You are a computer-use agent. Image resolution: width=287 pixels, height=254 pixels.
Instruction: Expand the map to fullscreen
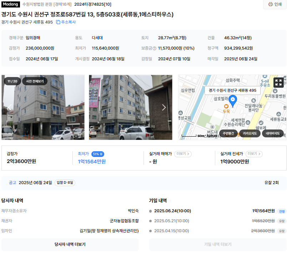point(278,83)
